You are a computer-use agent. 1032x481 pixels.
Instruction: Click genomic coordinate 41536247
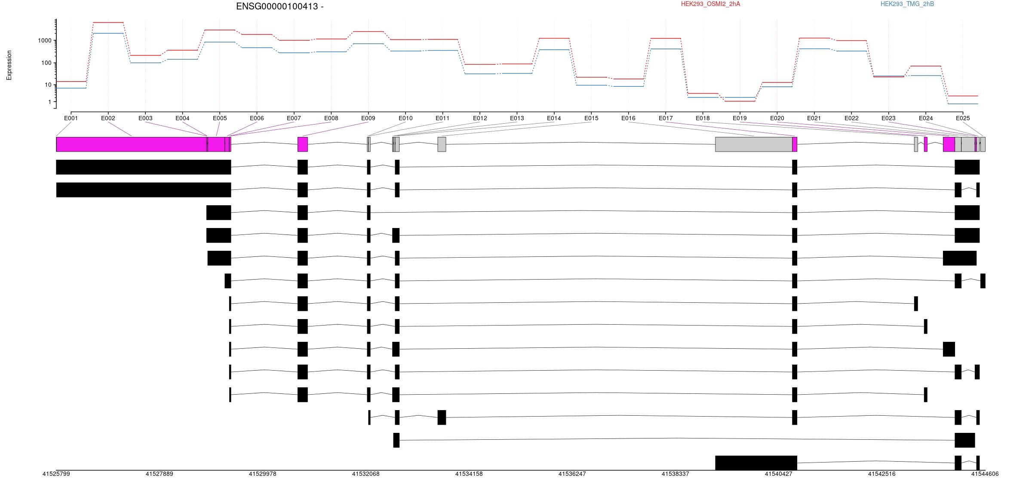[572, 474]
